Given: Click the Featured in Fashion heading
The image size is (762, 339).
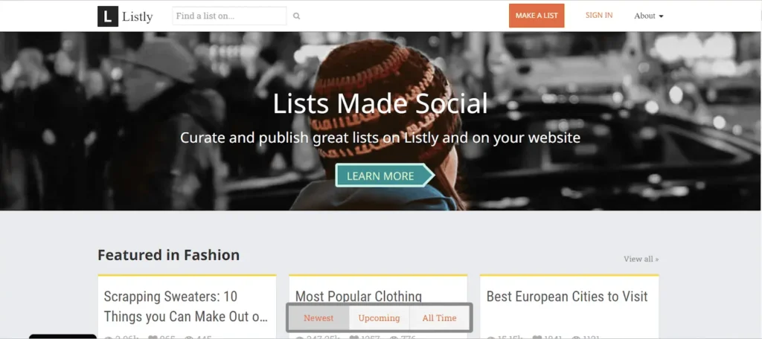Looking at the screenshot, I should coord(168,255).
